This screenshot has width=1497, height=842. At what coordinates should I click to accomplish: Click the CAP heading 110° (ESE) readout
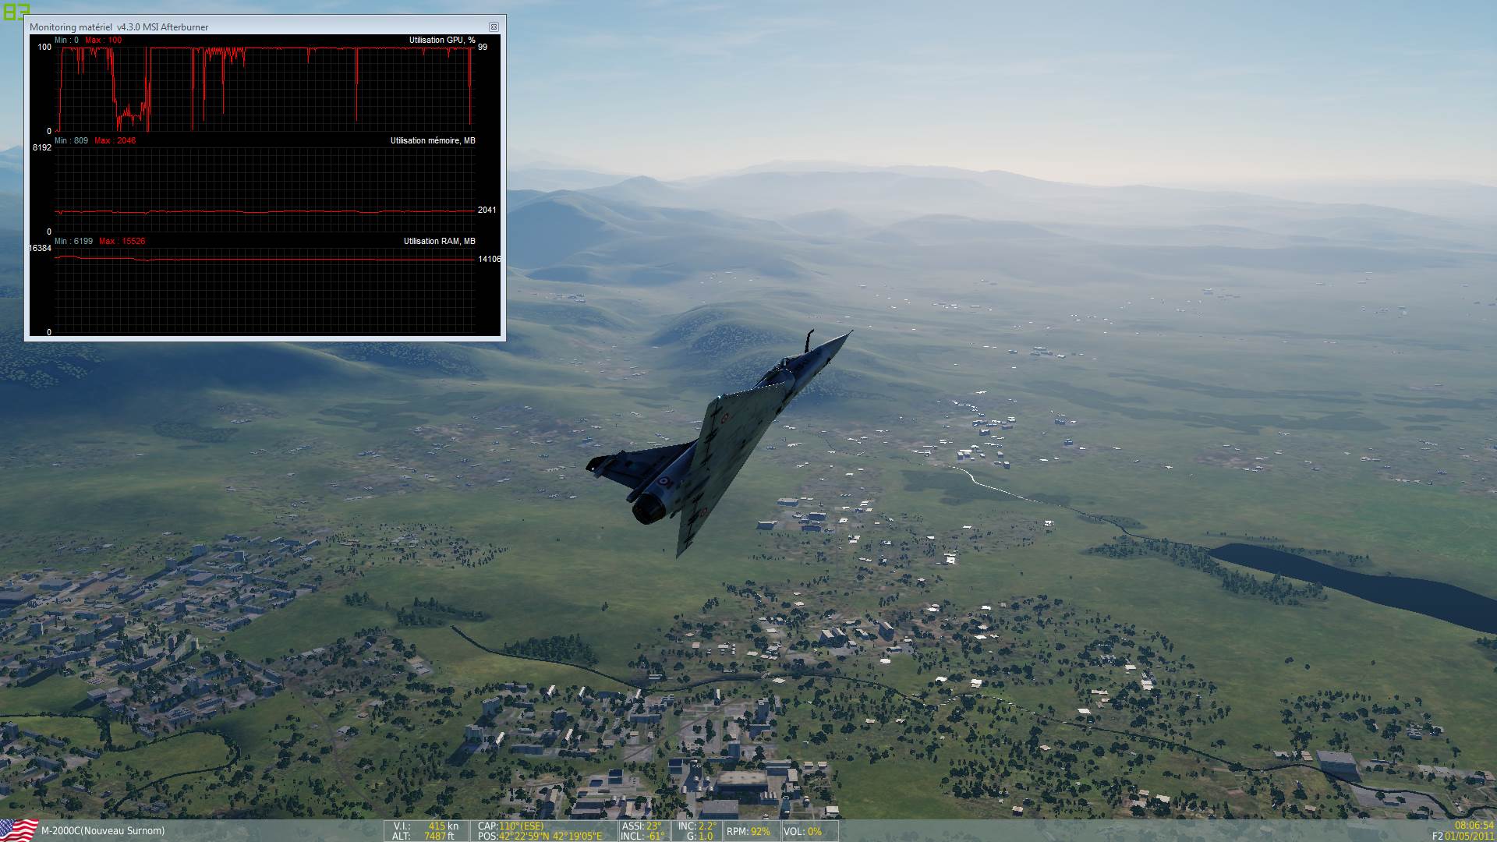click(x=511, y=826)
